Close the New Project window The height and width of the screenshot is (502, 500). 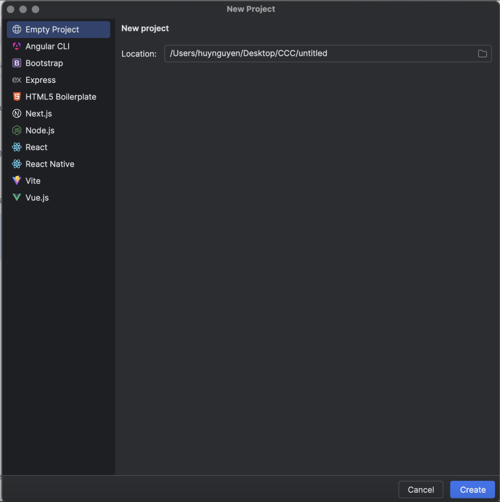pyautogui.click(x=11, y=9)
